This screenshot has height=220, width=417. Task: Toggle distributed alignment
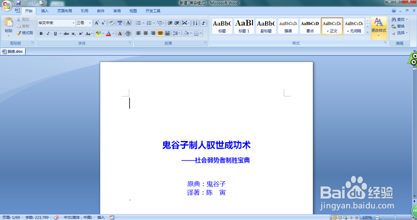(167, 33)
